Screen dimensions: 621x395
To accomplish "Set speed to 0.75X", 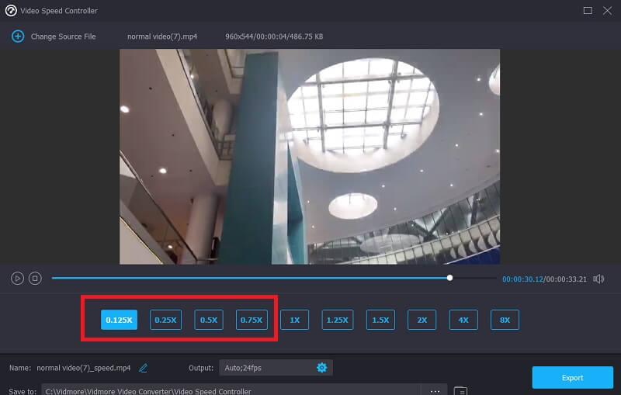I will point(252,320).
